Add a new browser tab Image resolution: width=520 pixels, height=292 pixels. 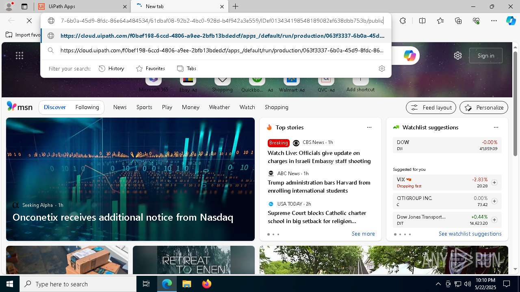pyautogui.click(x=235, y=6)
